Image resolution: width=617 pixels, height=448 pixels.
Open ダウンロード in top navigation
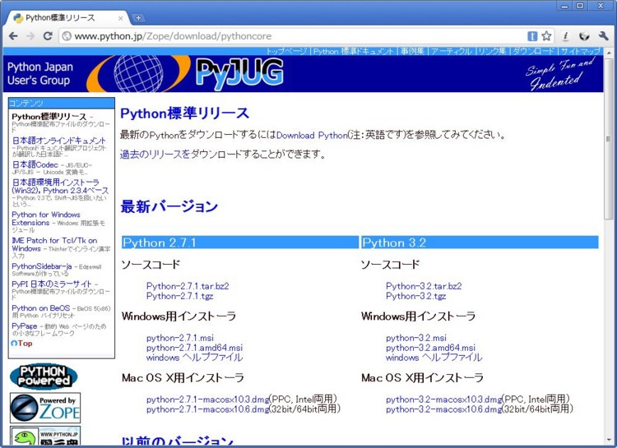coord(534,51)
